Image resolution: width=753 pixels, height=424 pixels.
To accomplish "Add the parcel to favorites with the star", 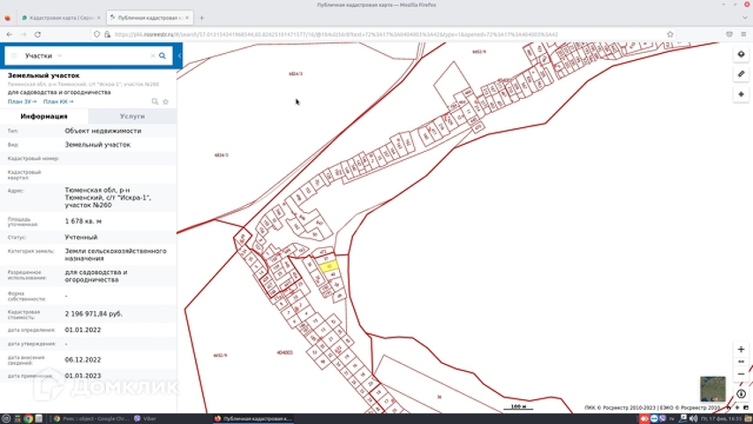I will click(165, 102).
